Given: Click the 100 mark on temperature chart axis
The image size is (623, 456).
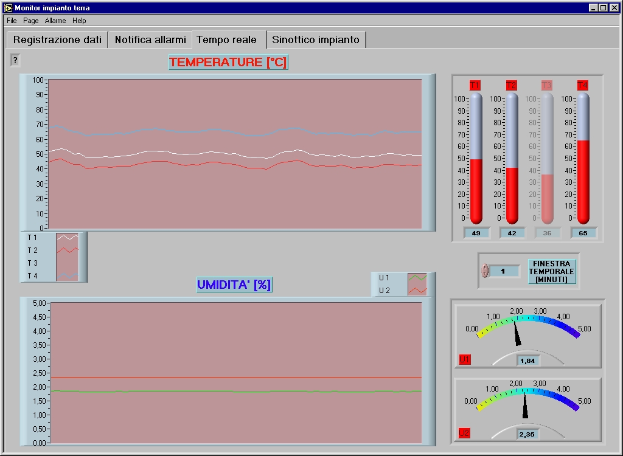Looking at the screenshot, I should (x=38, y=80).
